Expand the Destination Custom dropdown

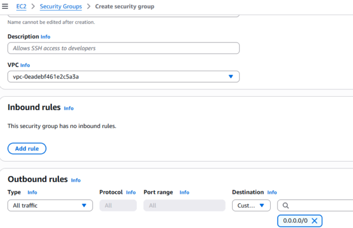[251, 205]
